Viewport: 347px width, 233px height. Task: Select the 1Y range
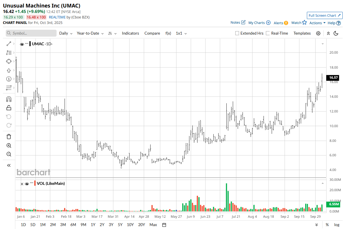[93, 225]
